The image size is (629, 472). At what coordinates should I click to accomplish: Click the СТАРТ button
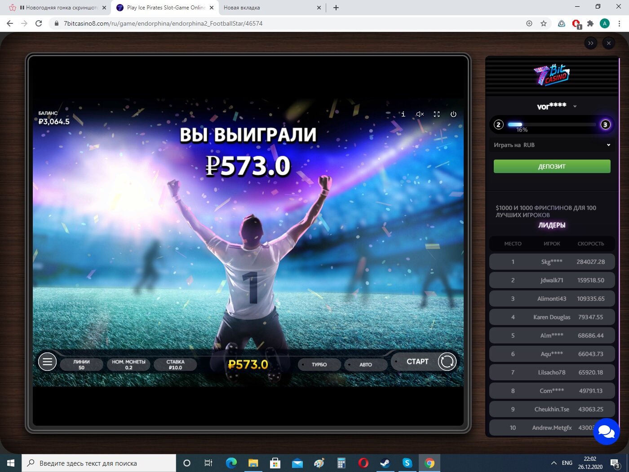coord(417,361)
